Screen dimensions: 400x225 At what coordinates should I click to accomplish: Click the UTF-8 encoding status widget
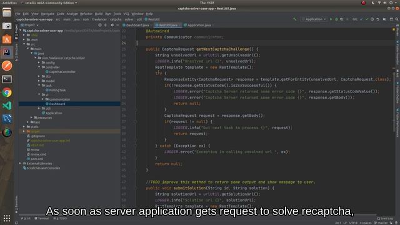point(353,223)
